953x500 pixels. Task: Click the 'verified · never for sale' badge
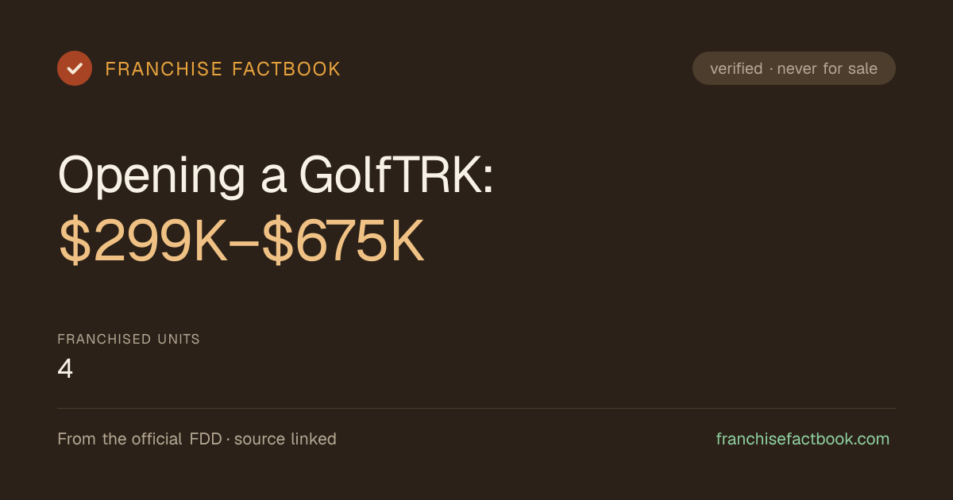pyautogui.click(x=794, y=68)
